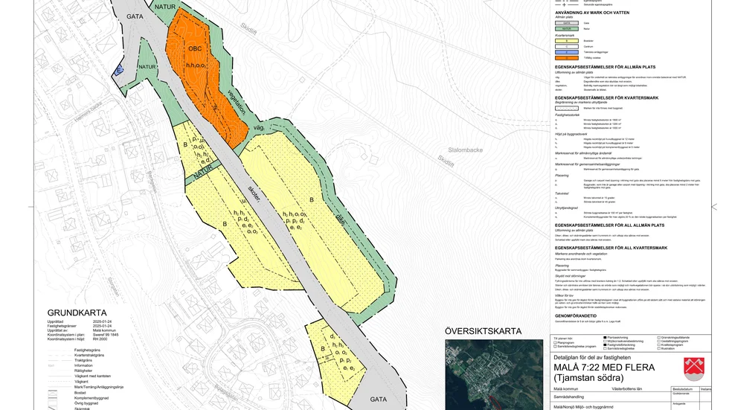Click the ÖVERSIKTSKARTA heading
This screenshot has width=729, height=410.
coord(483,331)
